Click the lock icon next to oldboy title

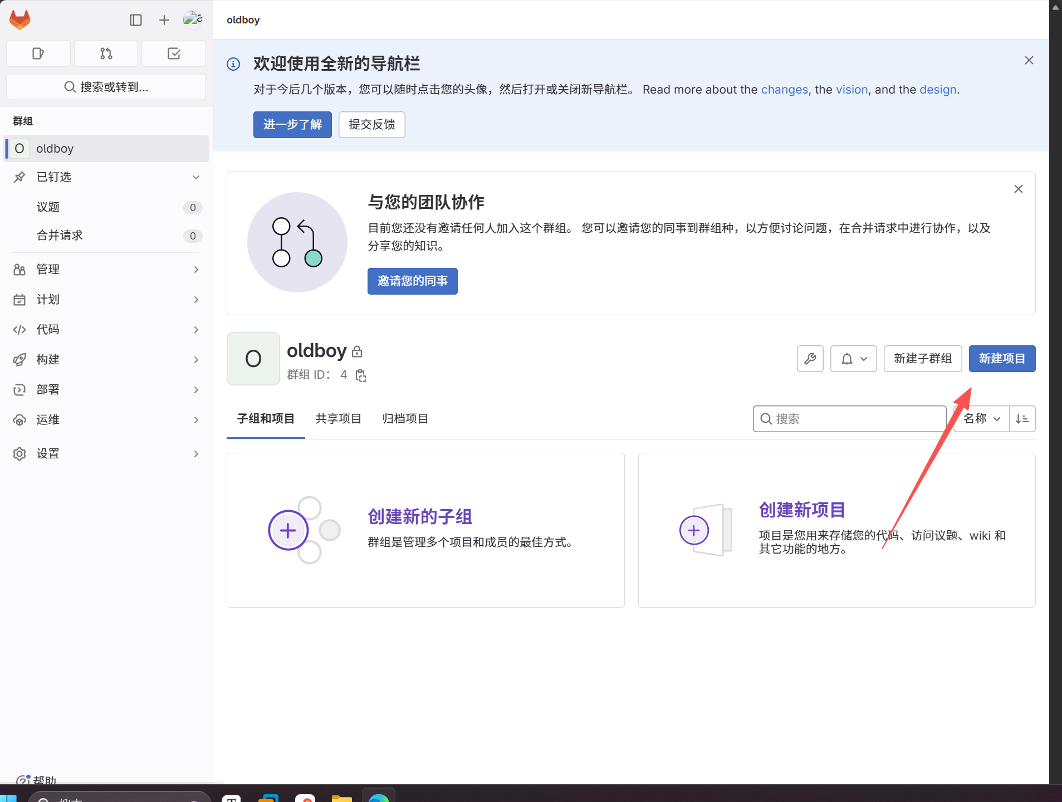tap(358, 352)
